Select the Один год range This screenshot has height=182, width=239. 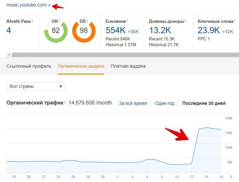(165, 103)
